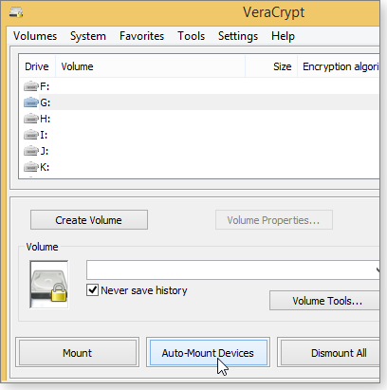Open the Tools menu
This screenshot has width=387, height=390.
click(191, 36)
